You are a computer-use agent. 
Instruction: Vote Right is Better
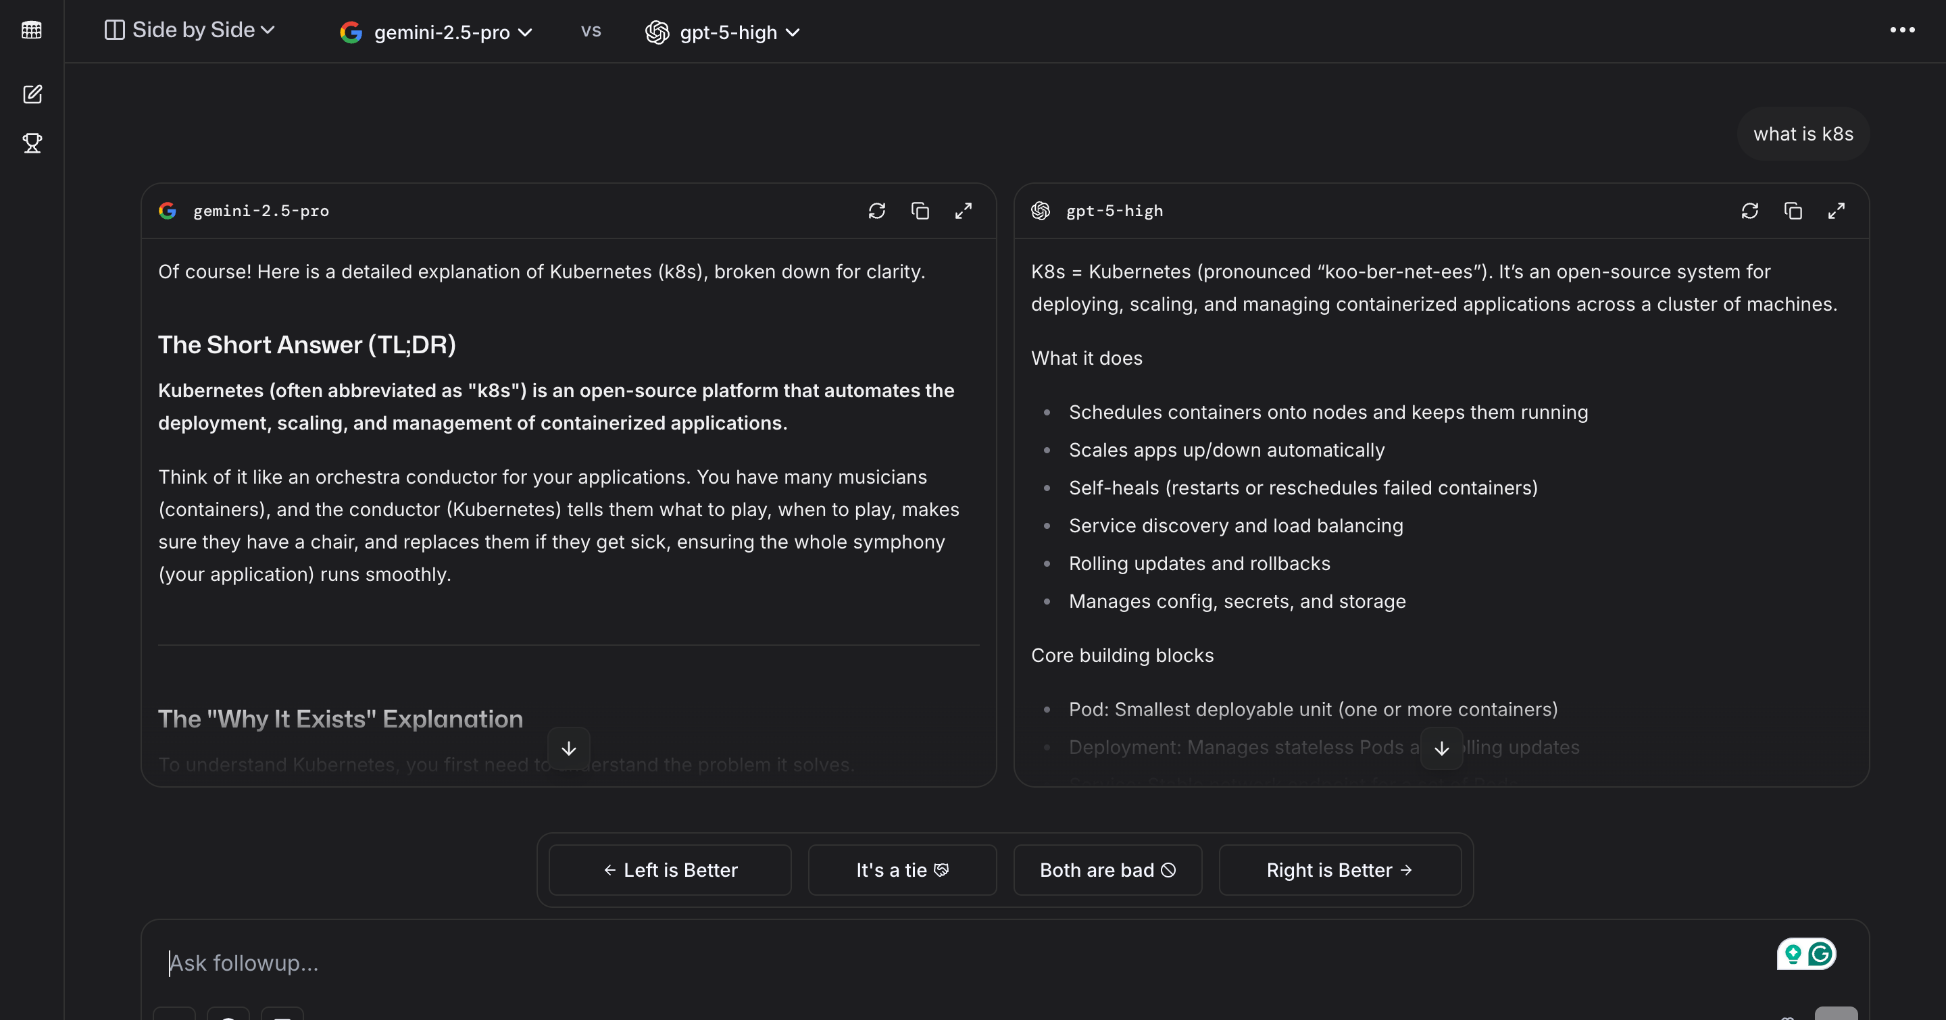(1339, 870)
